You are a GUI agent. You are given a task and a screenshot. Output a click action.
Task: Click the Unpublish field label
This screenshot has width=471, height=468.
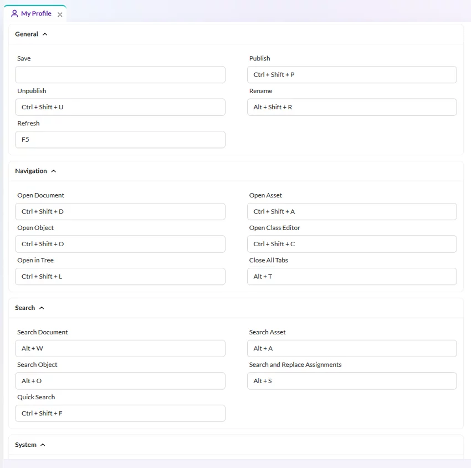click(x=32, y=91)
